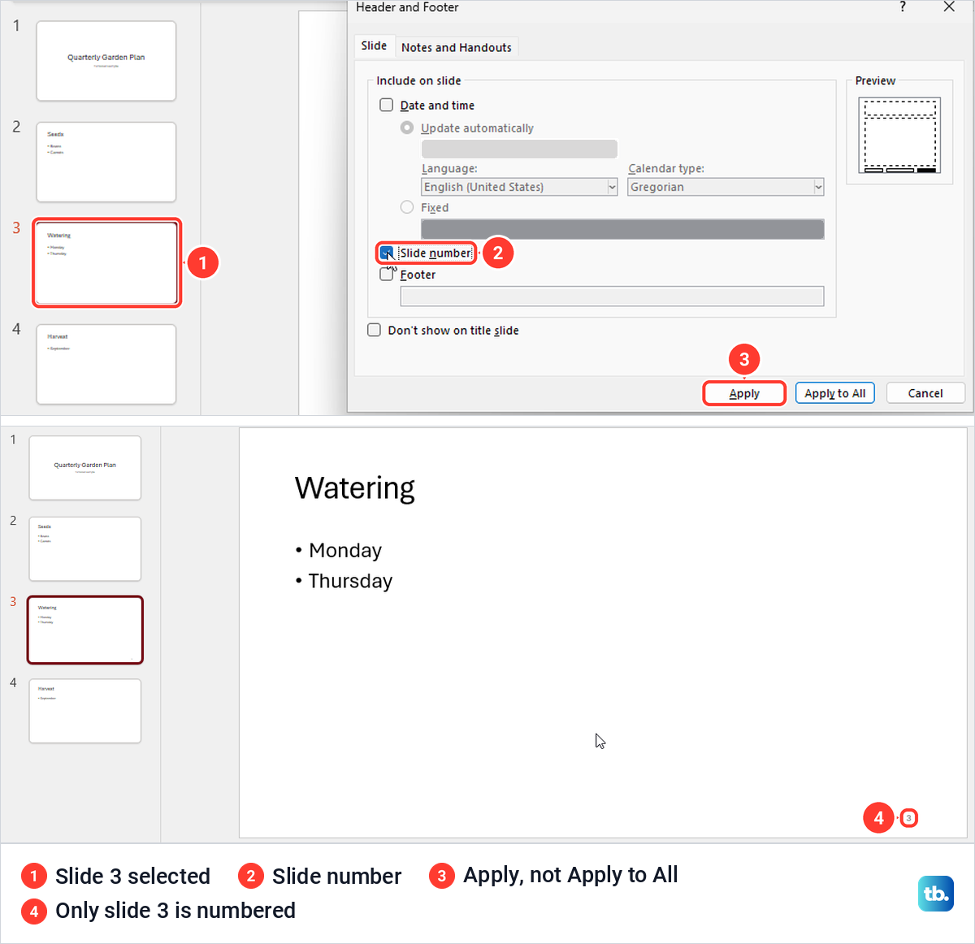Select Harvest slide thumbnail in upper panel
Viewport: 975px width, 944px height.
[x=106, y=364]
